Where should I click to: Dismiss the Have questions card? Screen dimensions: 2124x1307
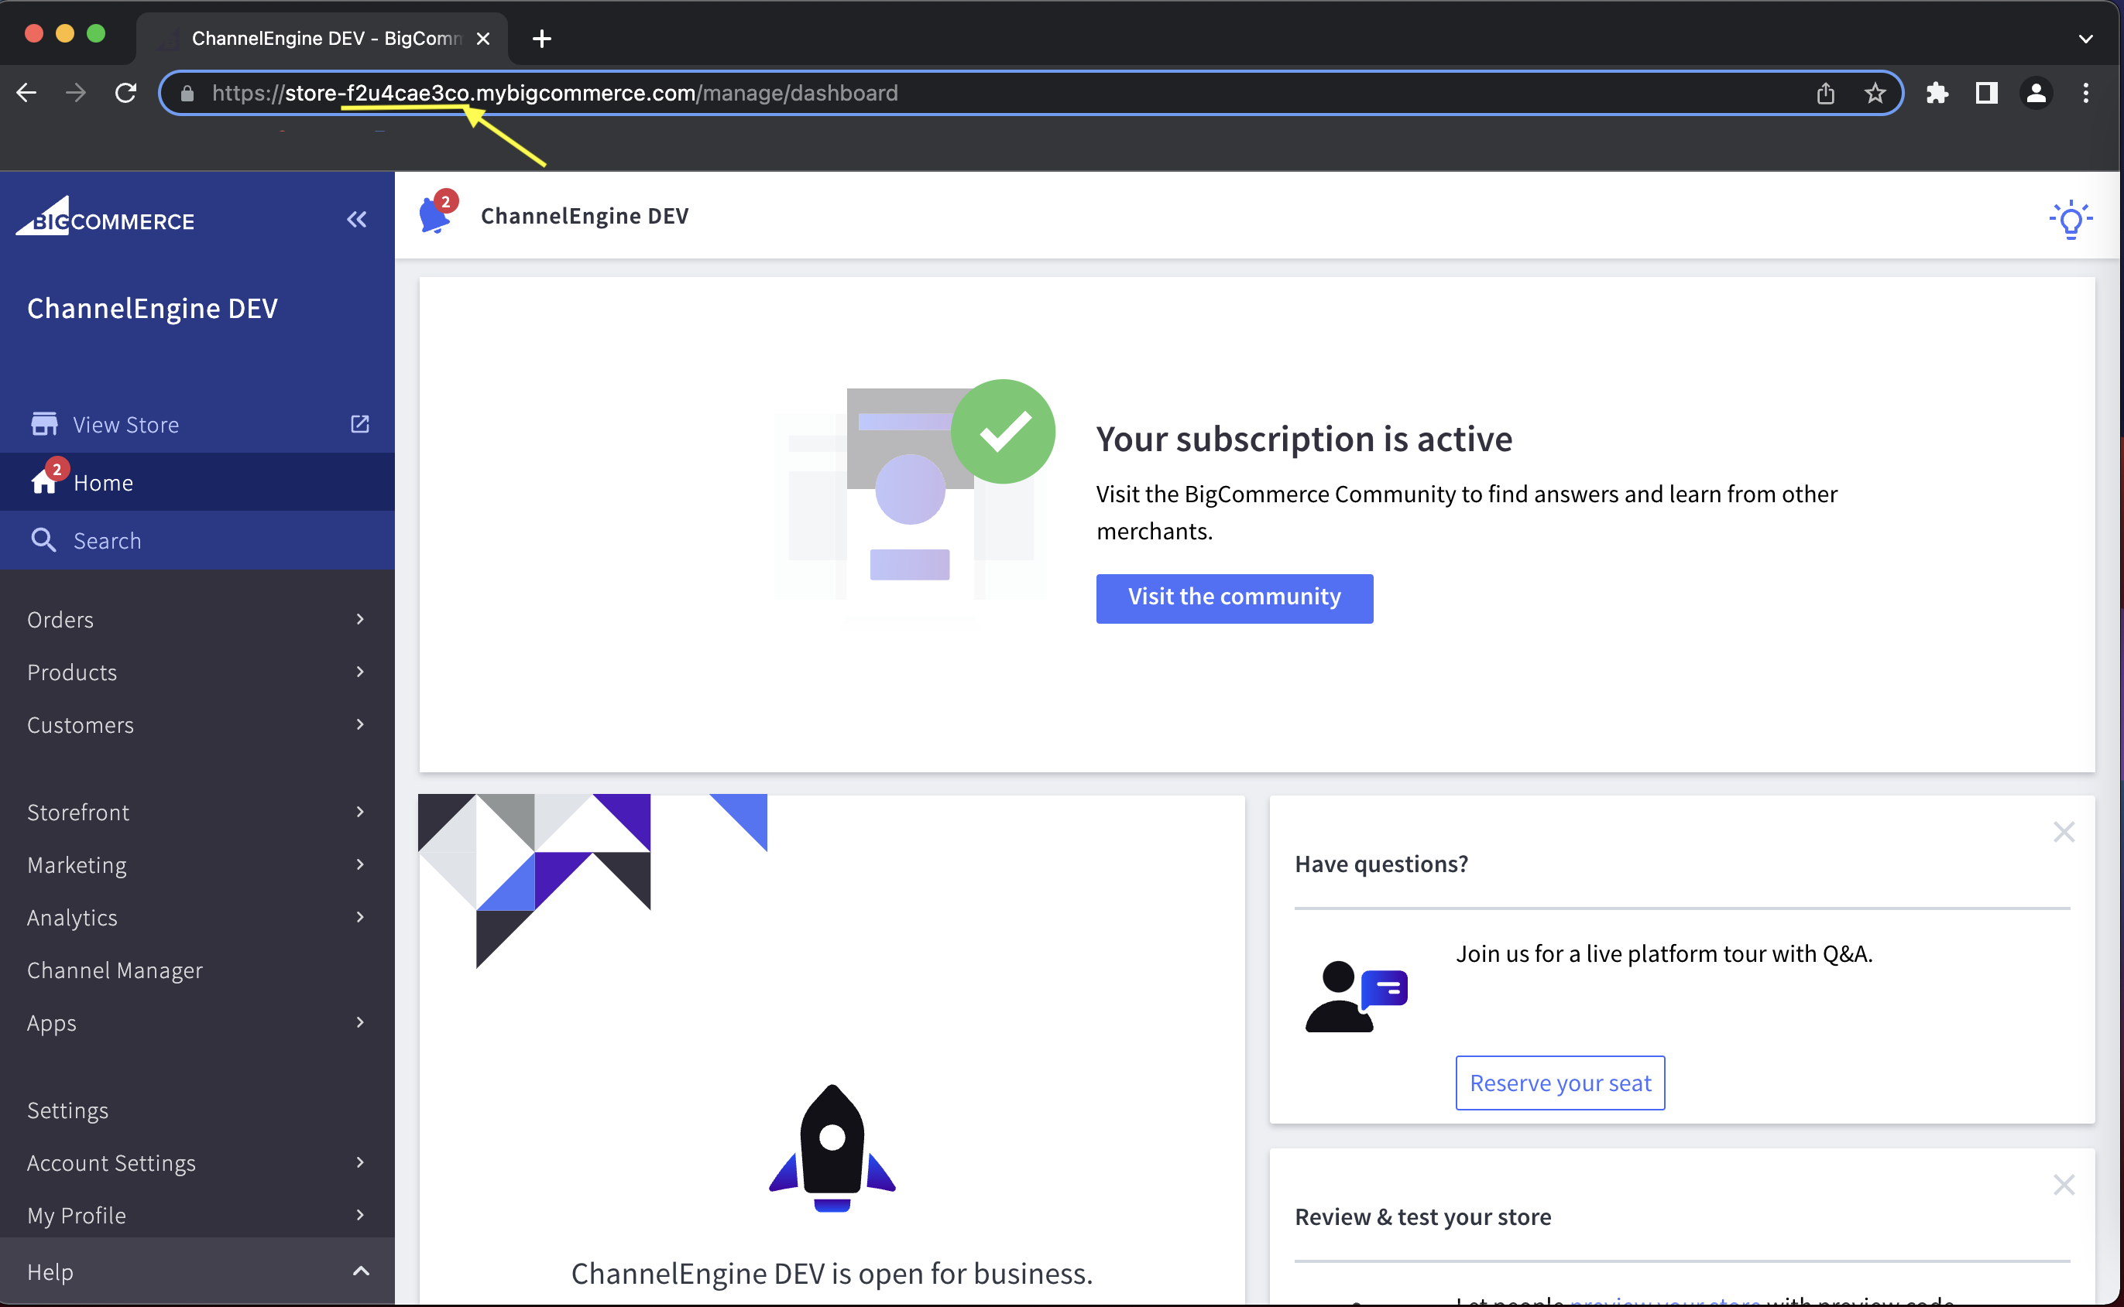[2064, 832]
